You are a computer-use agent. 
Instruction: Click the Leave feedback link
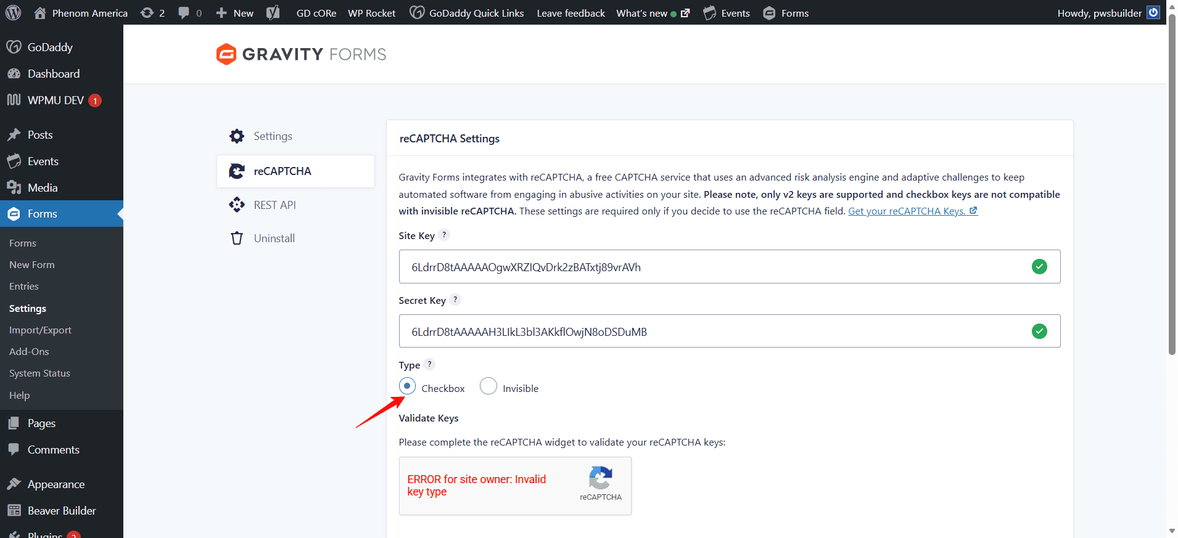point(571,13)
